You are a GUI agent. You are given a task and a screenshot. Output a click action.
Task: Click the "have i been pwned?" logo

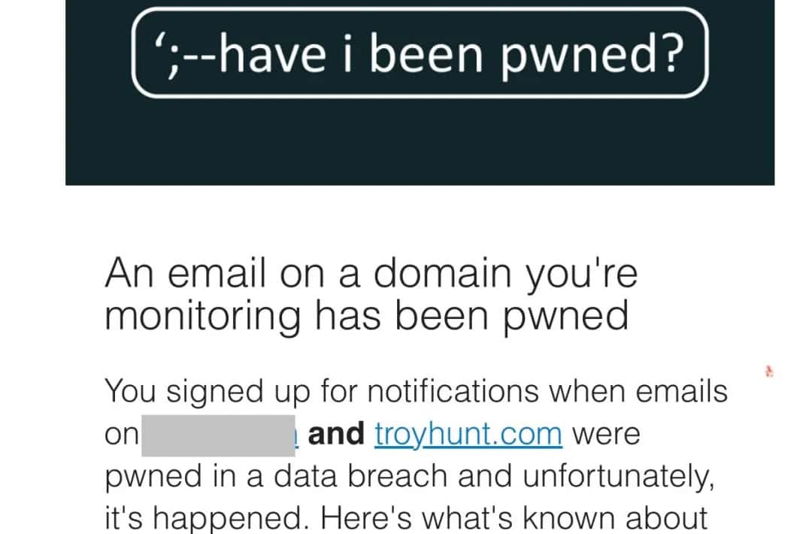[x=420, y=53]
